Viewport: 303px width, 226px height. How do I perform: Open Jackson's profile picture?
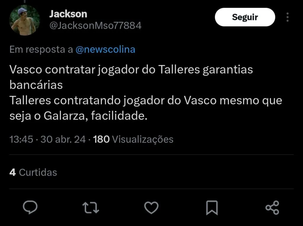pyautogui.click(x=25, y=20)
